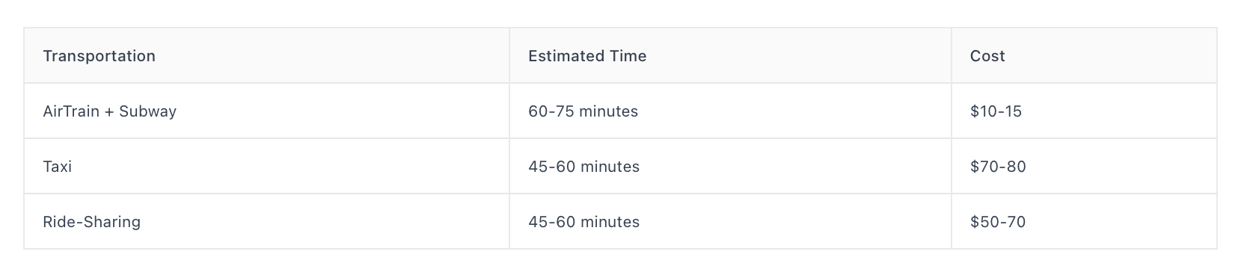The width and height of the screenshot is (1241, 272).
Task: Click the $70-80 cost cell
Action: click(1084, 166)
